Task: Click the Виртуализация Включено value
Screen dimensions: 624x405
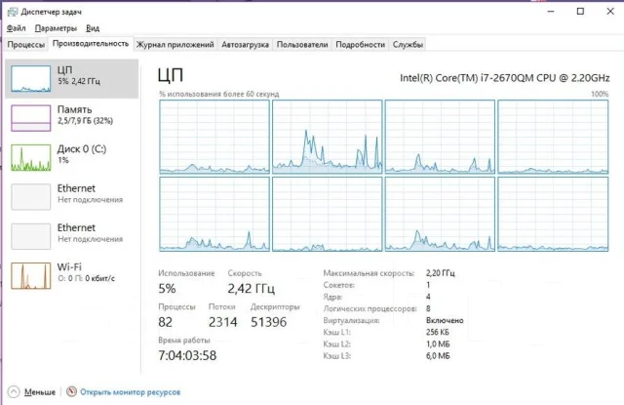Action: point(445,320)
